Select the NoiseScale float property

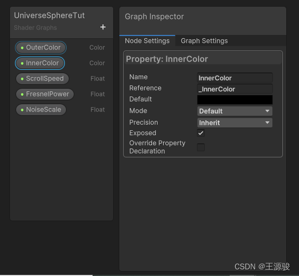point(41,110)
